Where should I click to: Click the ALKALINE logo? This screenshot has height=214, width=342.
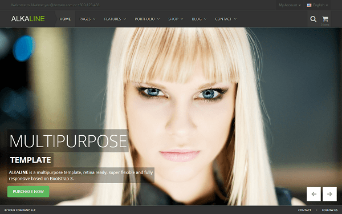(28, 19)
